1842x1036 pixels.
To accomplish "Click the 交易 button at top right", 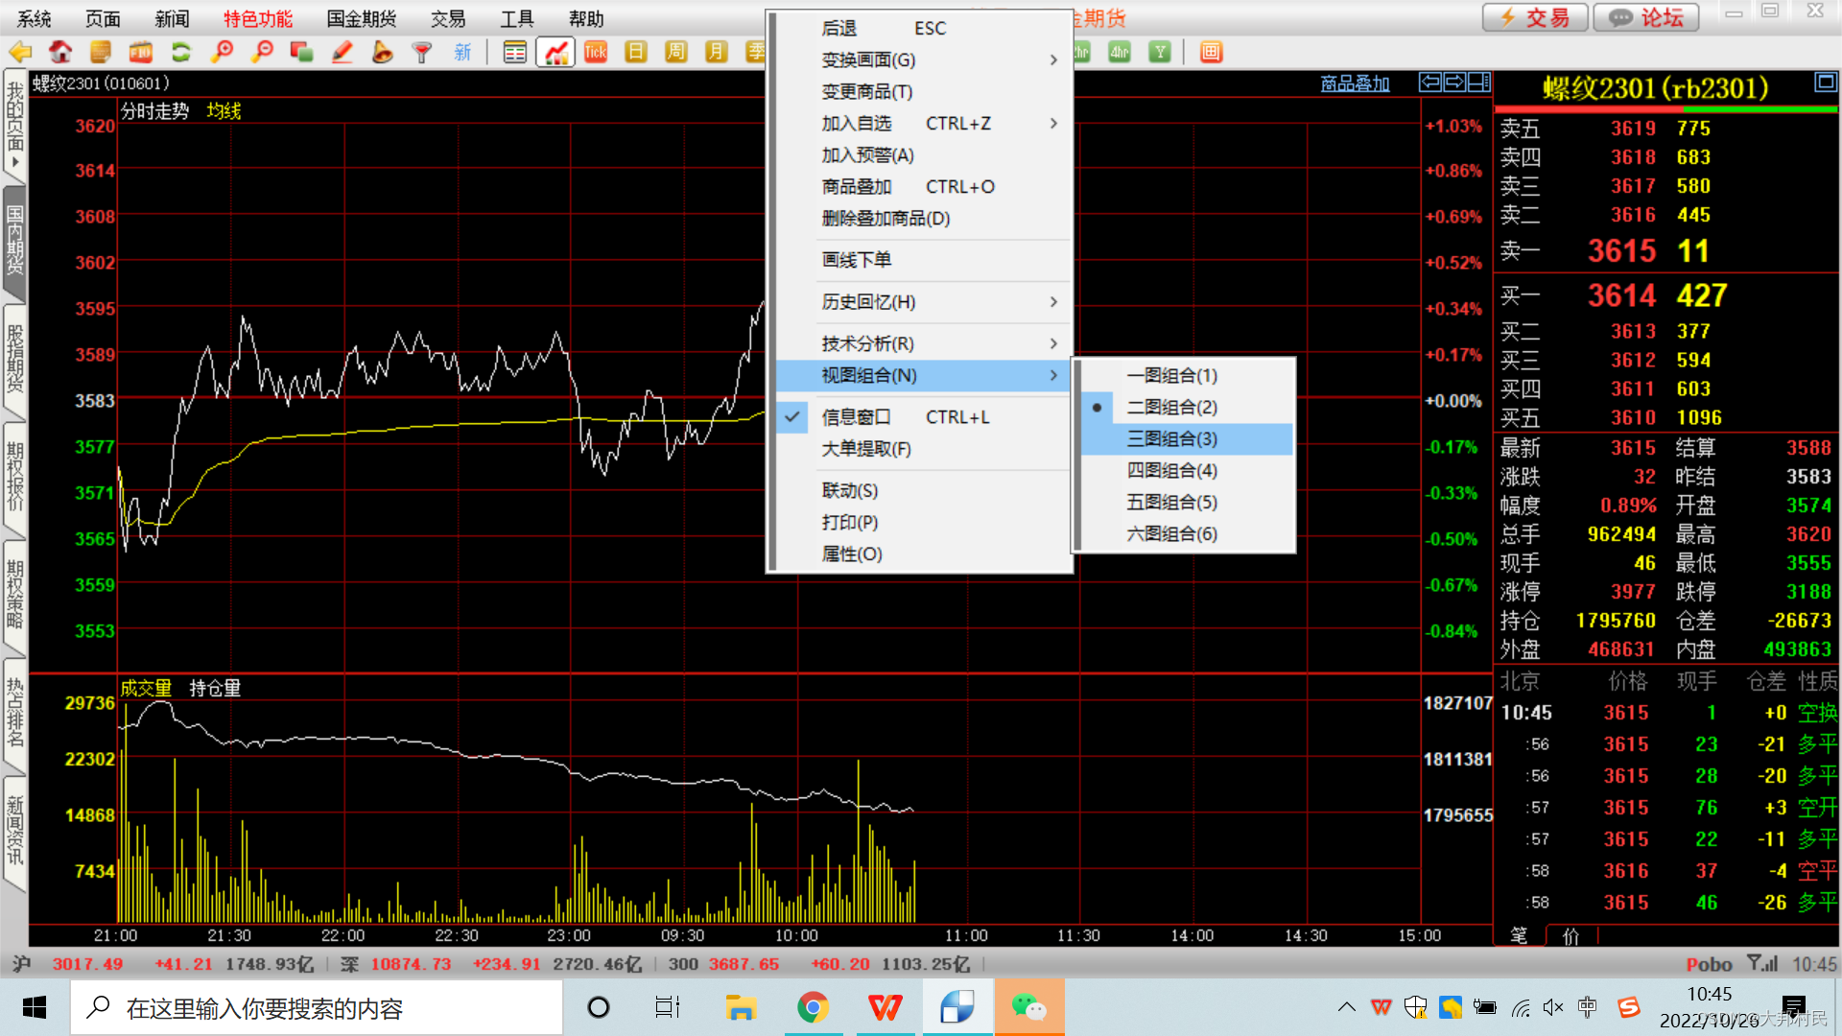I will point(1535,17).
